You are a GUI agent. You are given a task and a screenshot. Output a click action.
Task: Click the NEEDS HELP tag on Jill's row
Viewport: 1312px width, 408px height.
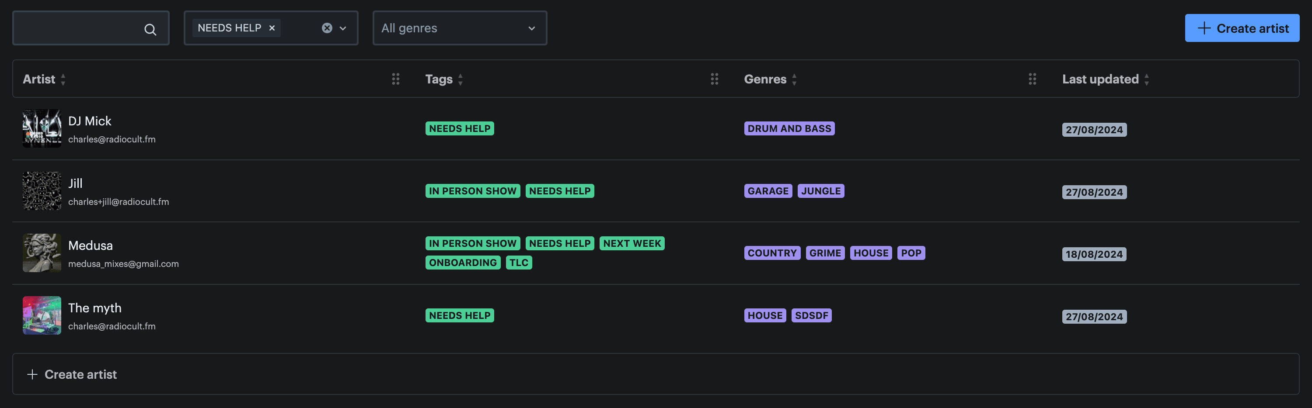click(560, 191)
